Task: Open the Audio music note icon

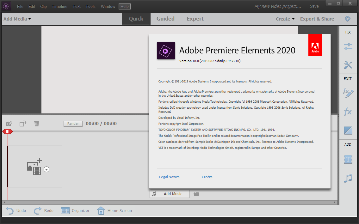Action: click(x=348, y=178)
